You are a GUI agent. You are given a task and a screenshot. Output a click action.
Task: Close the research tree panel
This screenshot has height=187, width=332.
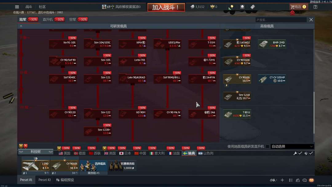(311, 20)
